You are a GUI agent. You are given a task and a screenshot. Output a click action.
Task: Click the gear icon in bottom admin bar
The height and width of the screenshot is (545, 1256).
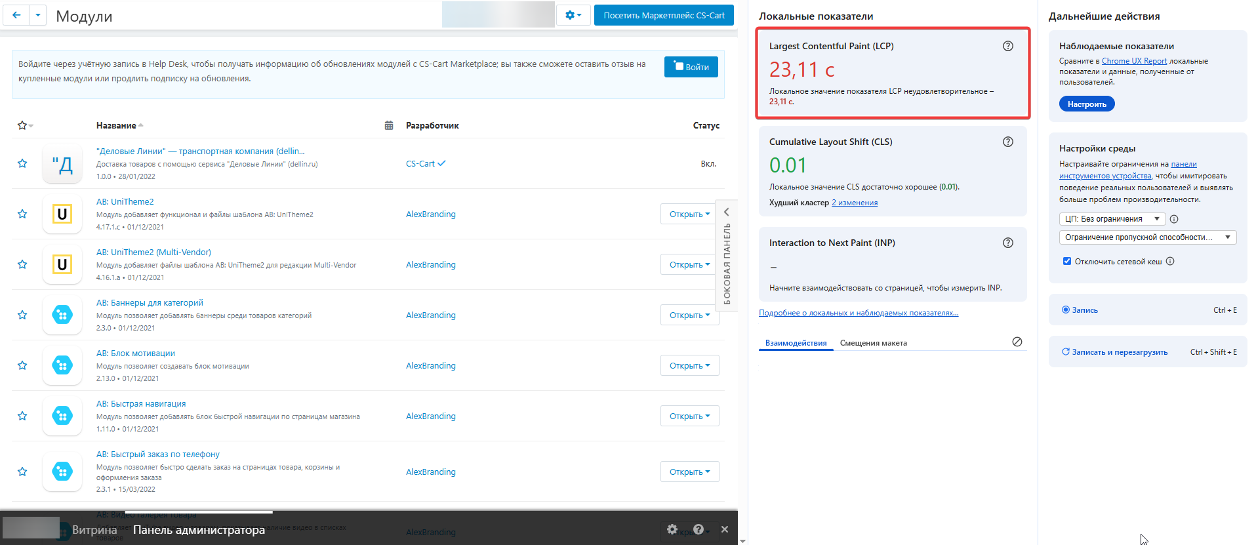672,529
